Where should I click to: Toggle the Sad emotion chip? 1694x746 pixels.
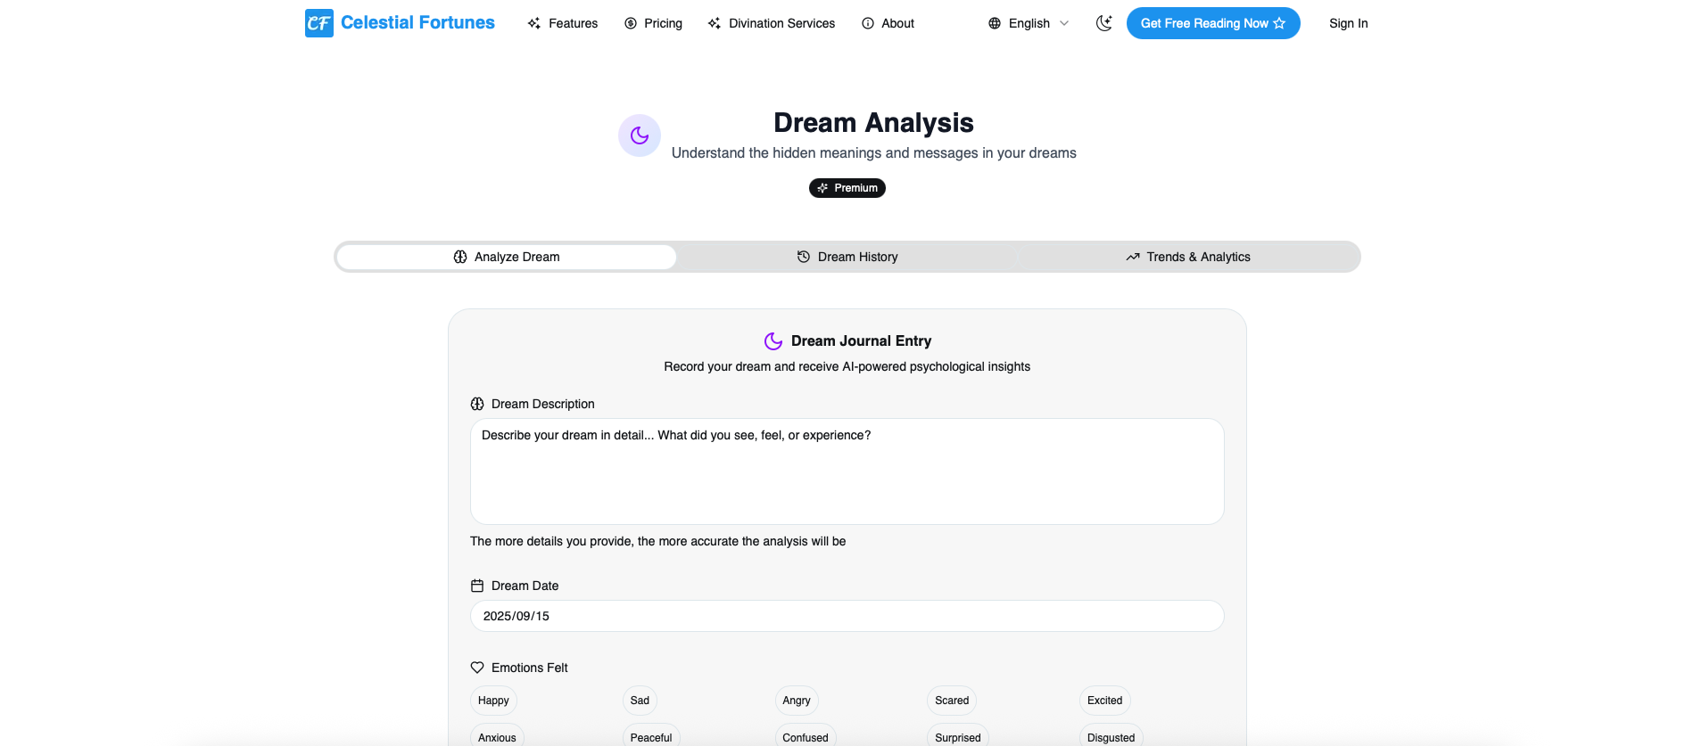tap(640, 701)
